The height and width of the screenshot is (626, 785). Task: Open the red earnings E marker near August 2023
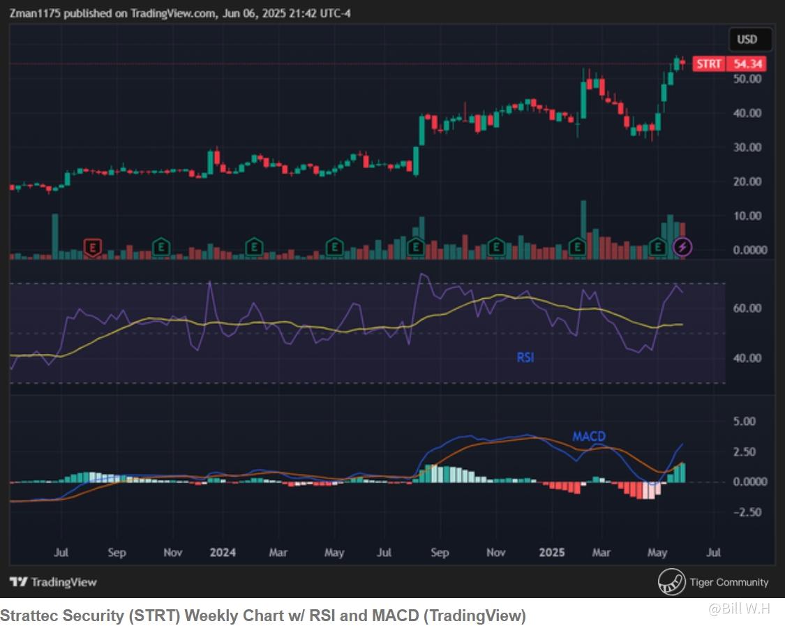(93, 247)
